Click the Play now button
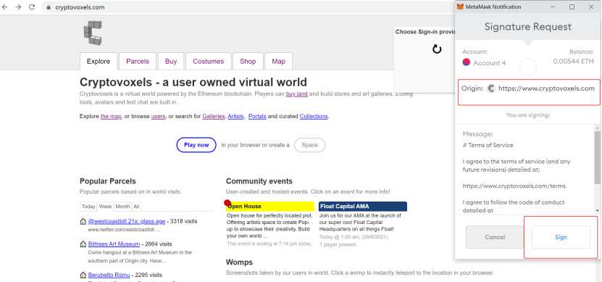602x282 pixels. (x=196, y=145)
